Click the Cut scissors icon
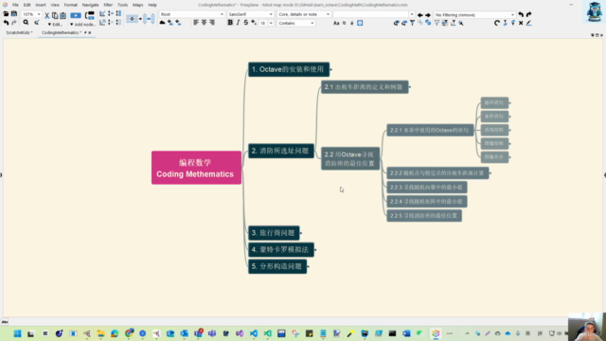This screenshot has width=606, height=341. click(46, 15)
